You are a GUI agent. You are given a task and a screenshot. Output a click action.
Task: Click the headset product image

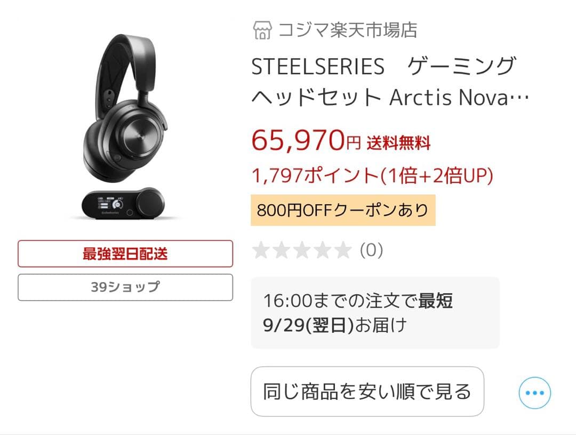point(123,123)
